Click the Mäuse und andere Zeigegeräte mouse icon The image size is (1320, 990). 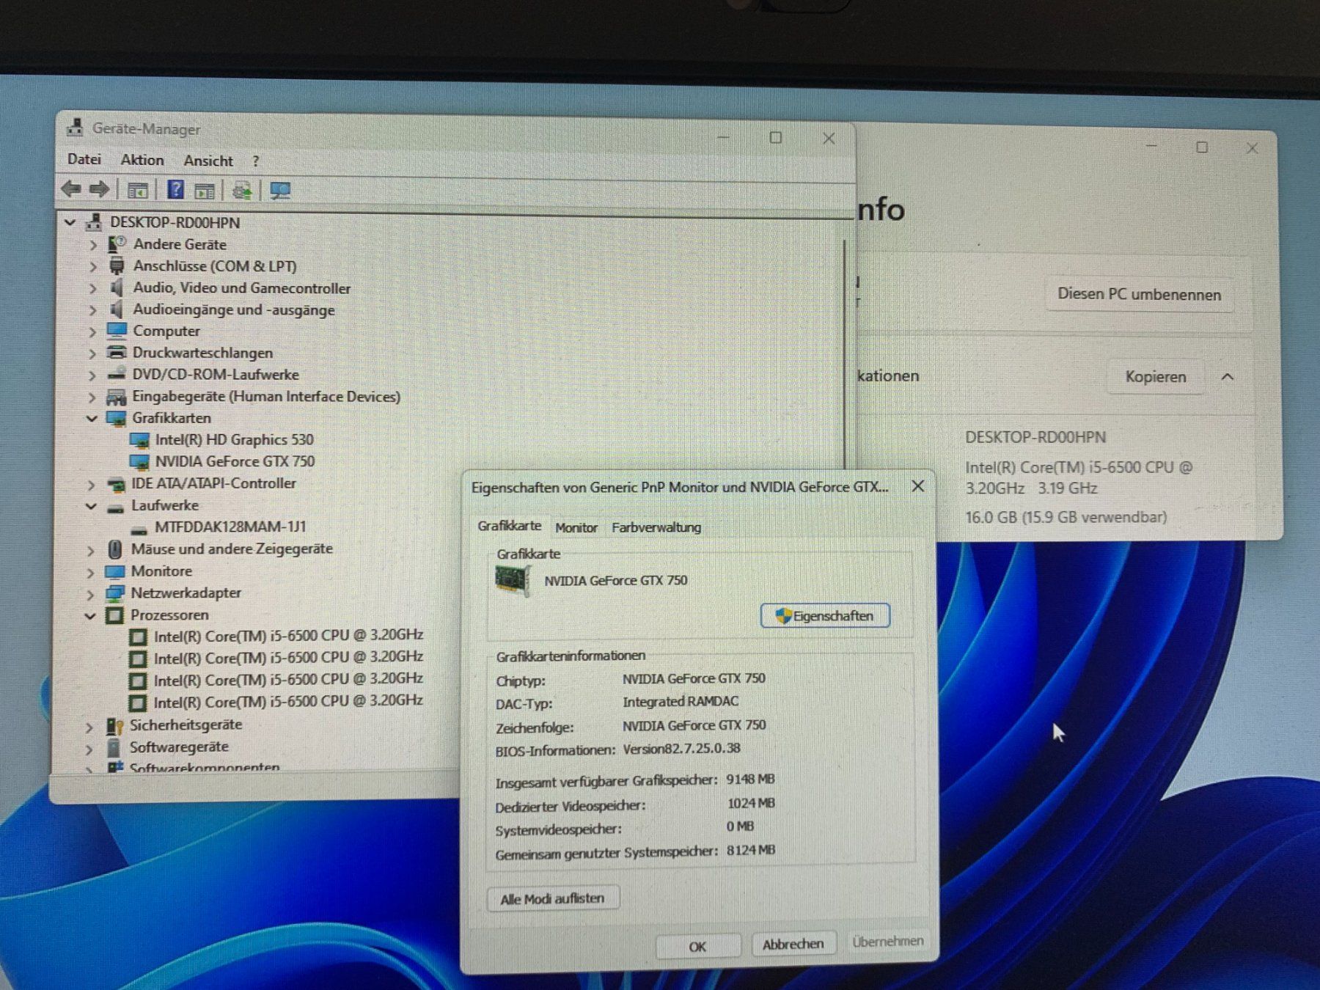[115, 549]
